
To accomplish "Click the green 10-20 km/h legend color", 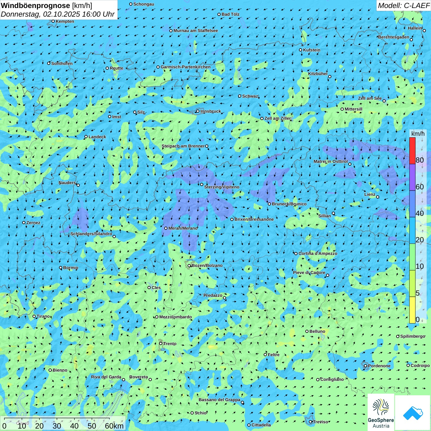I will click(x=412, y=257).
